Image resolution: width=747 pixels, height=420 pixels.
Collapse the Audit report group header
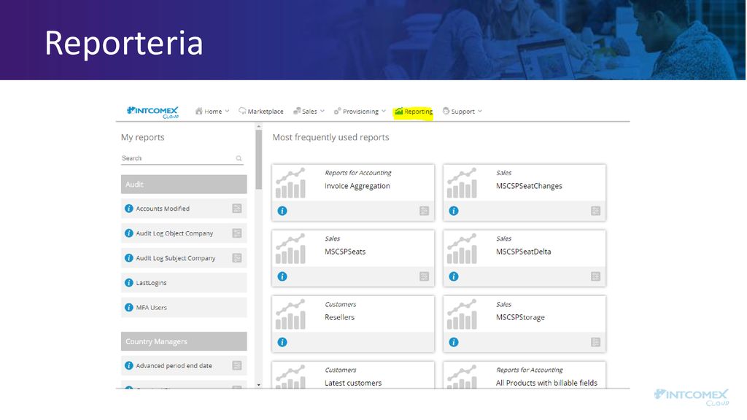tap(184, 184)
